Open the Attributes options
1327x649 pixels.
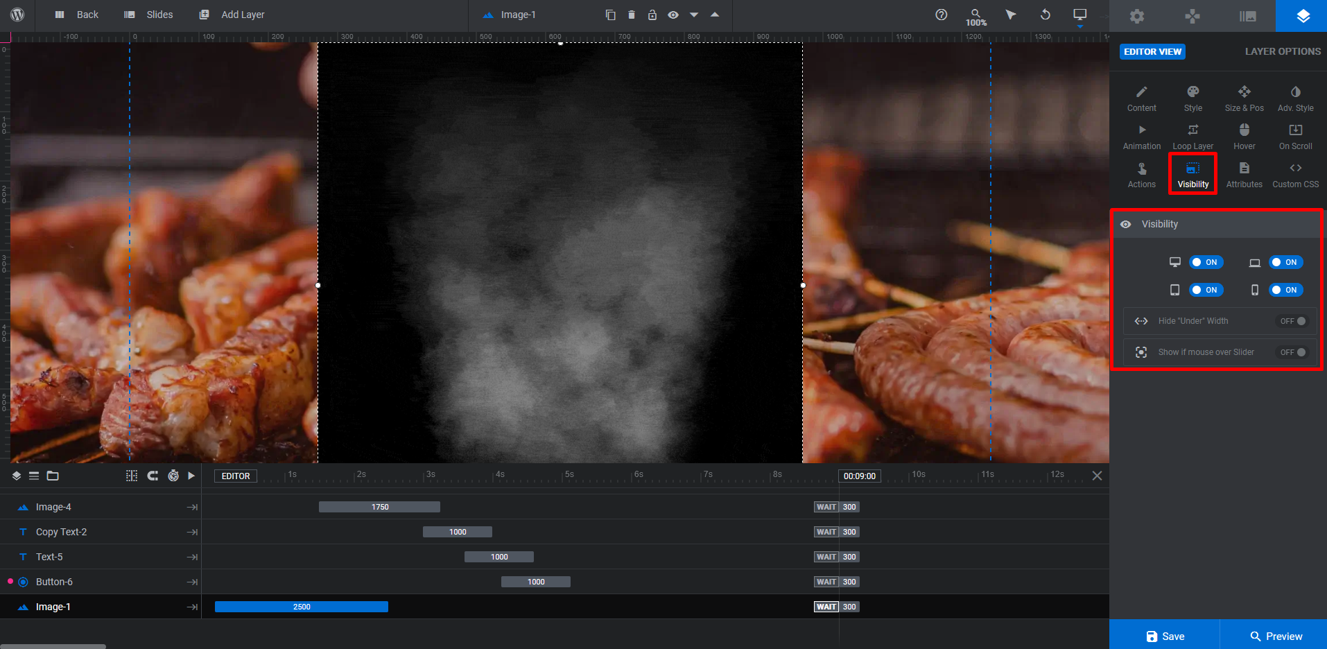[x=1244, y=175]
